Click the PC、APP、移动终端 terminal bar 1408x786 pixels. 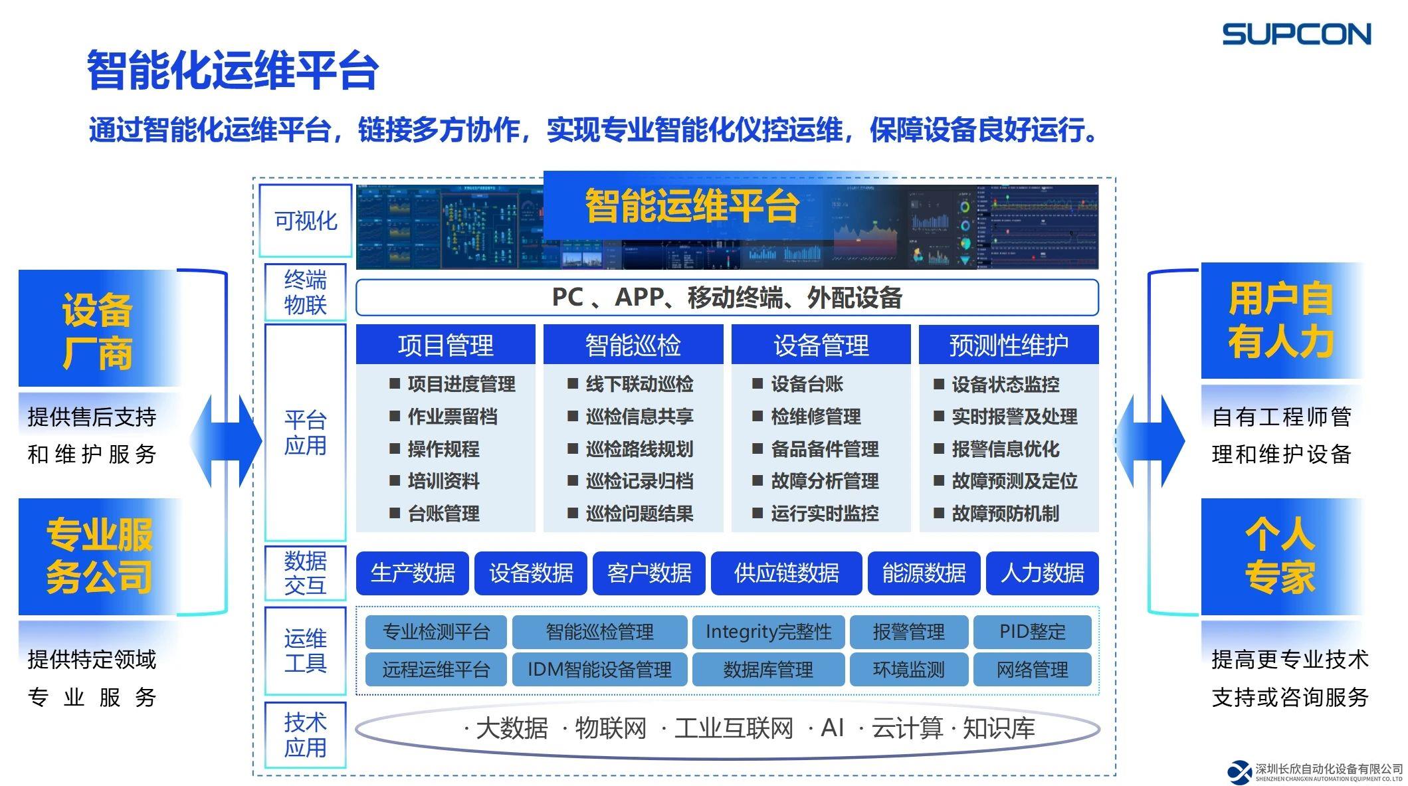point(727,297)
